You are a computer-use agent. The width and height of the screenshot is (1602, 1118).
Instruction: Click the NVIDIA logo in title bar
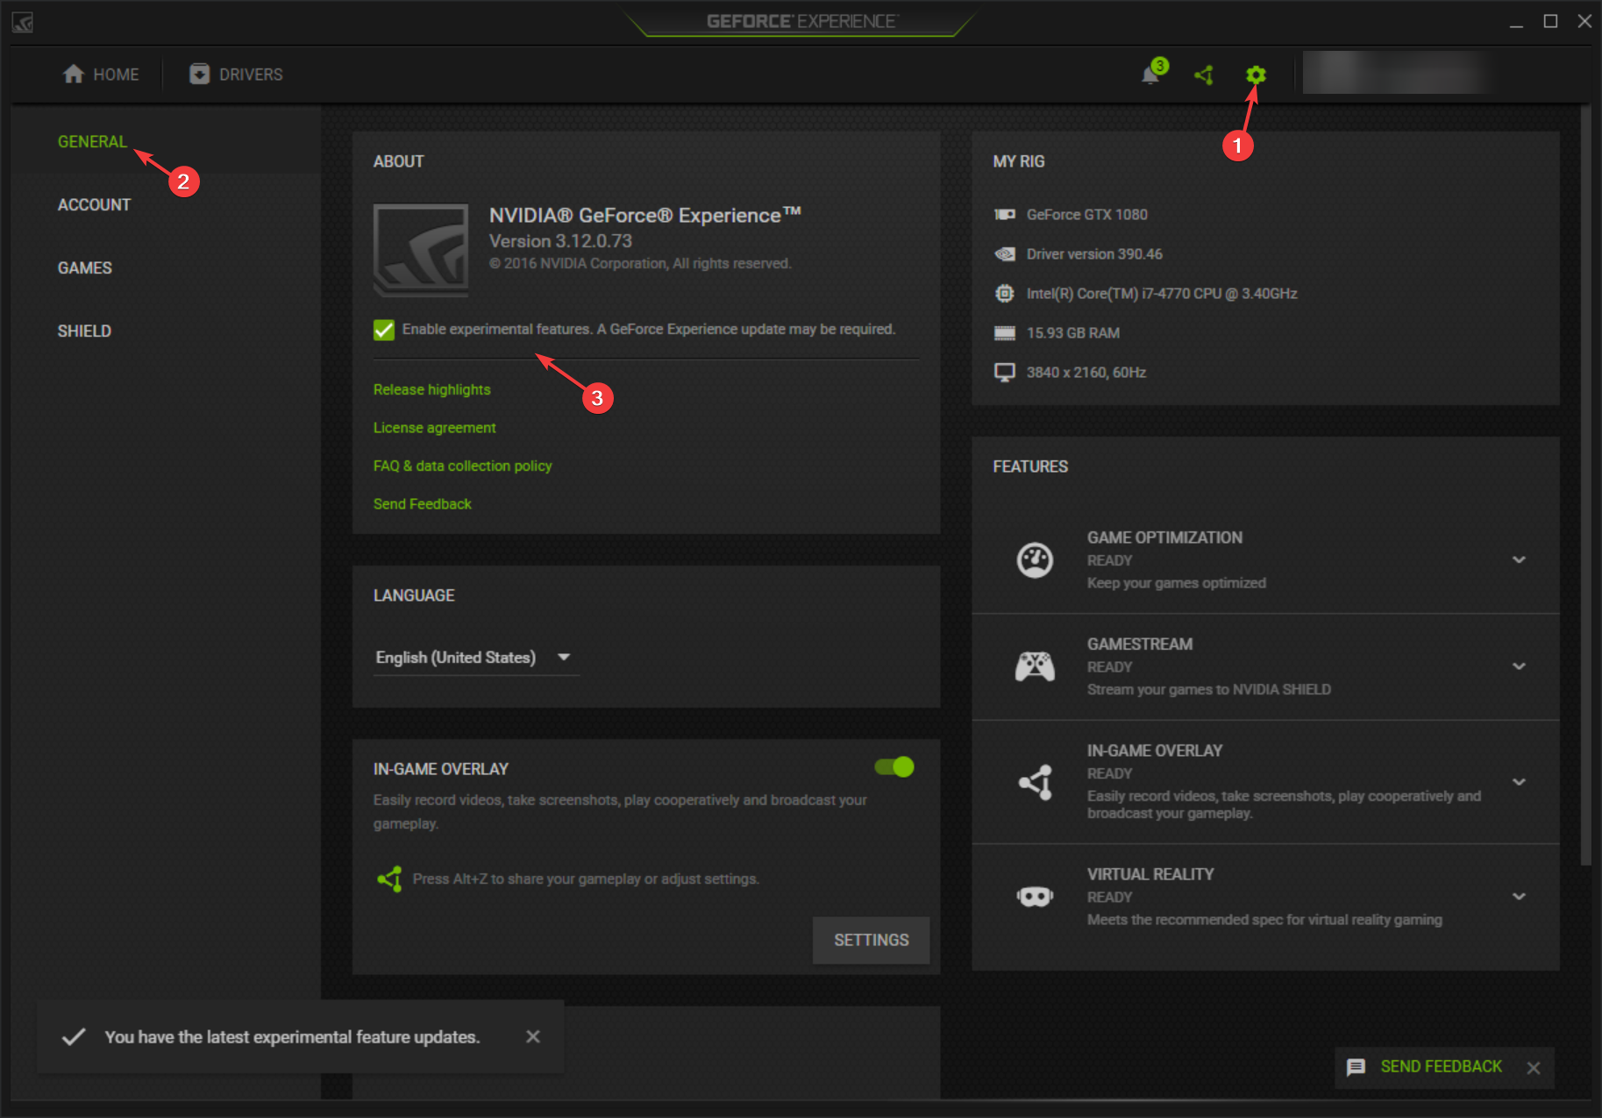tap(23, 23)
